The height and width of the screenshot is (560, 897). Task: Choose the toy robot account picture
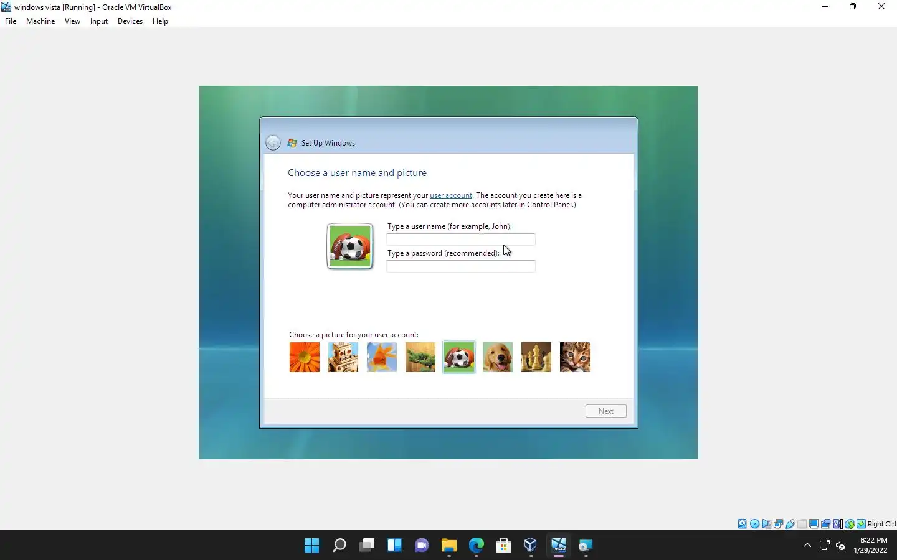pos(343,357)
